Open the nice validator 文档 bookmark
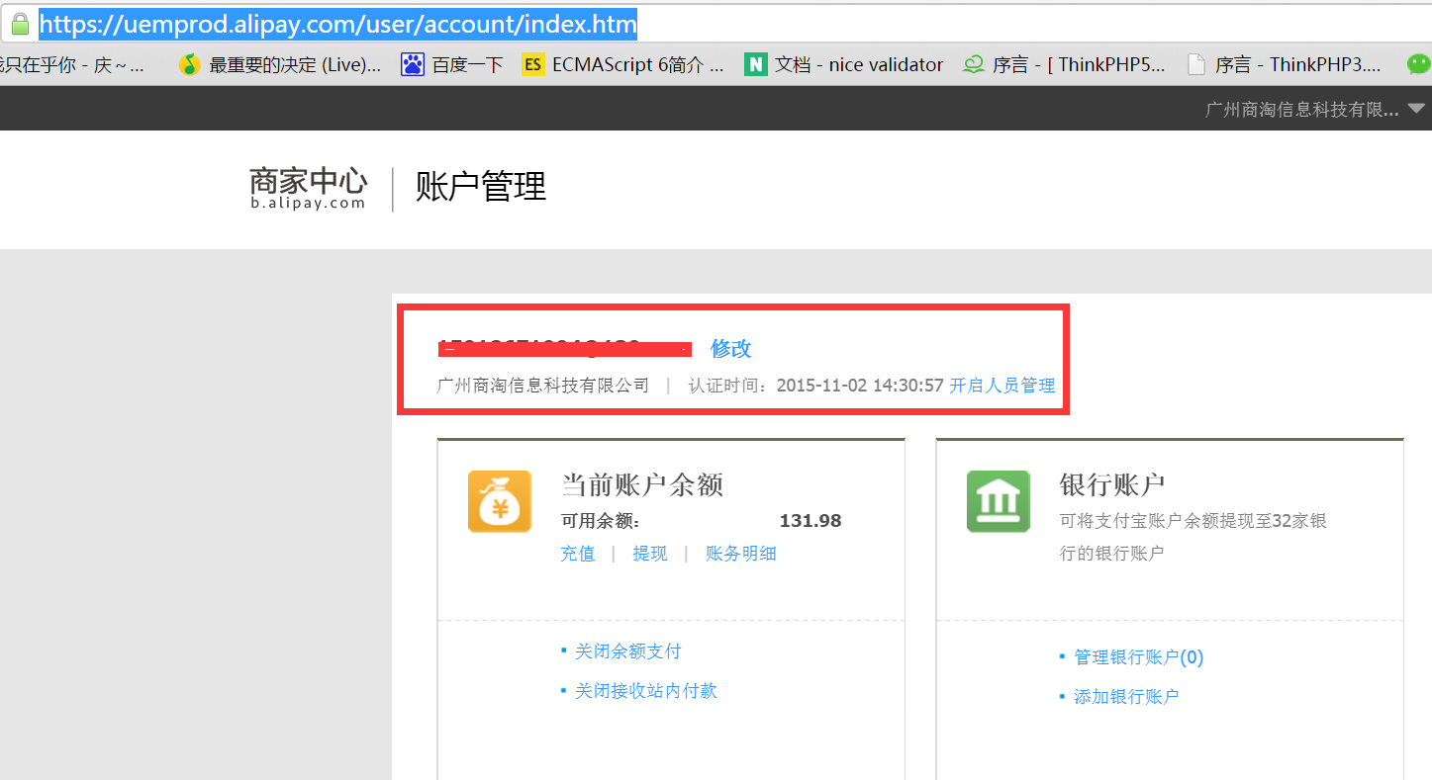 click(844, 65)
